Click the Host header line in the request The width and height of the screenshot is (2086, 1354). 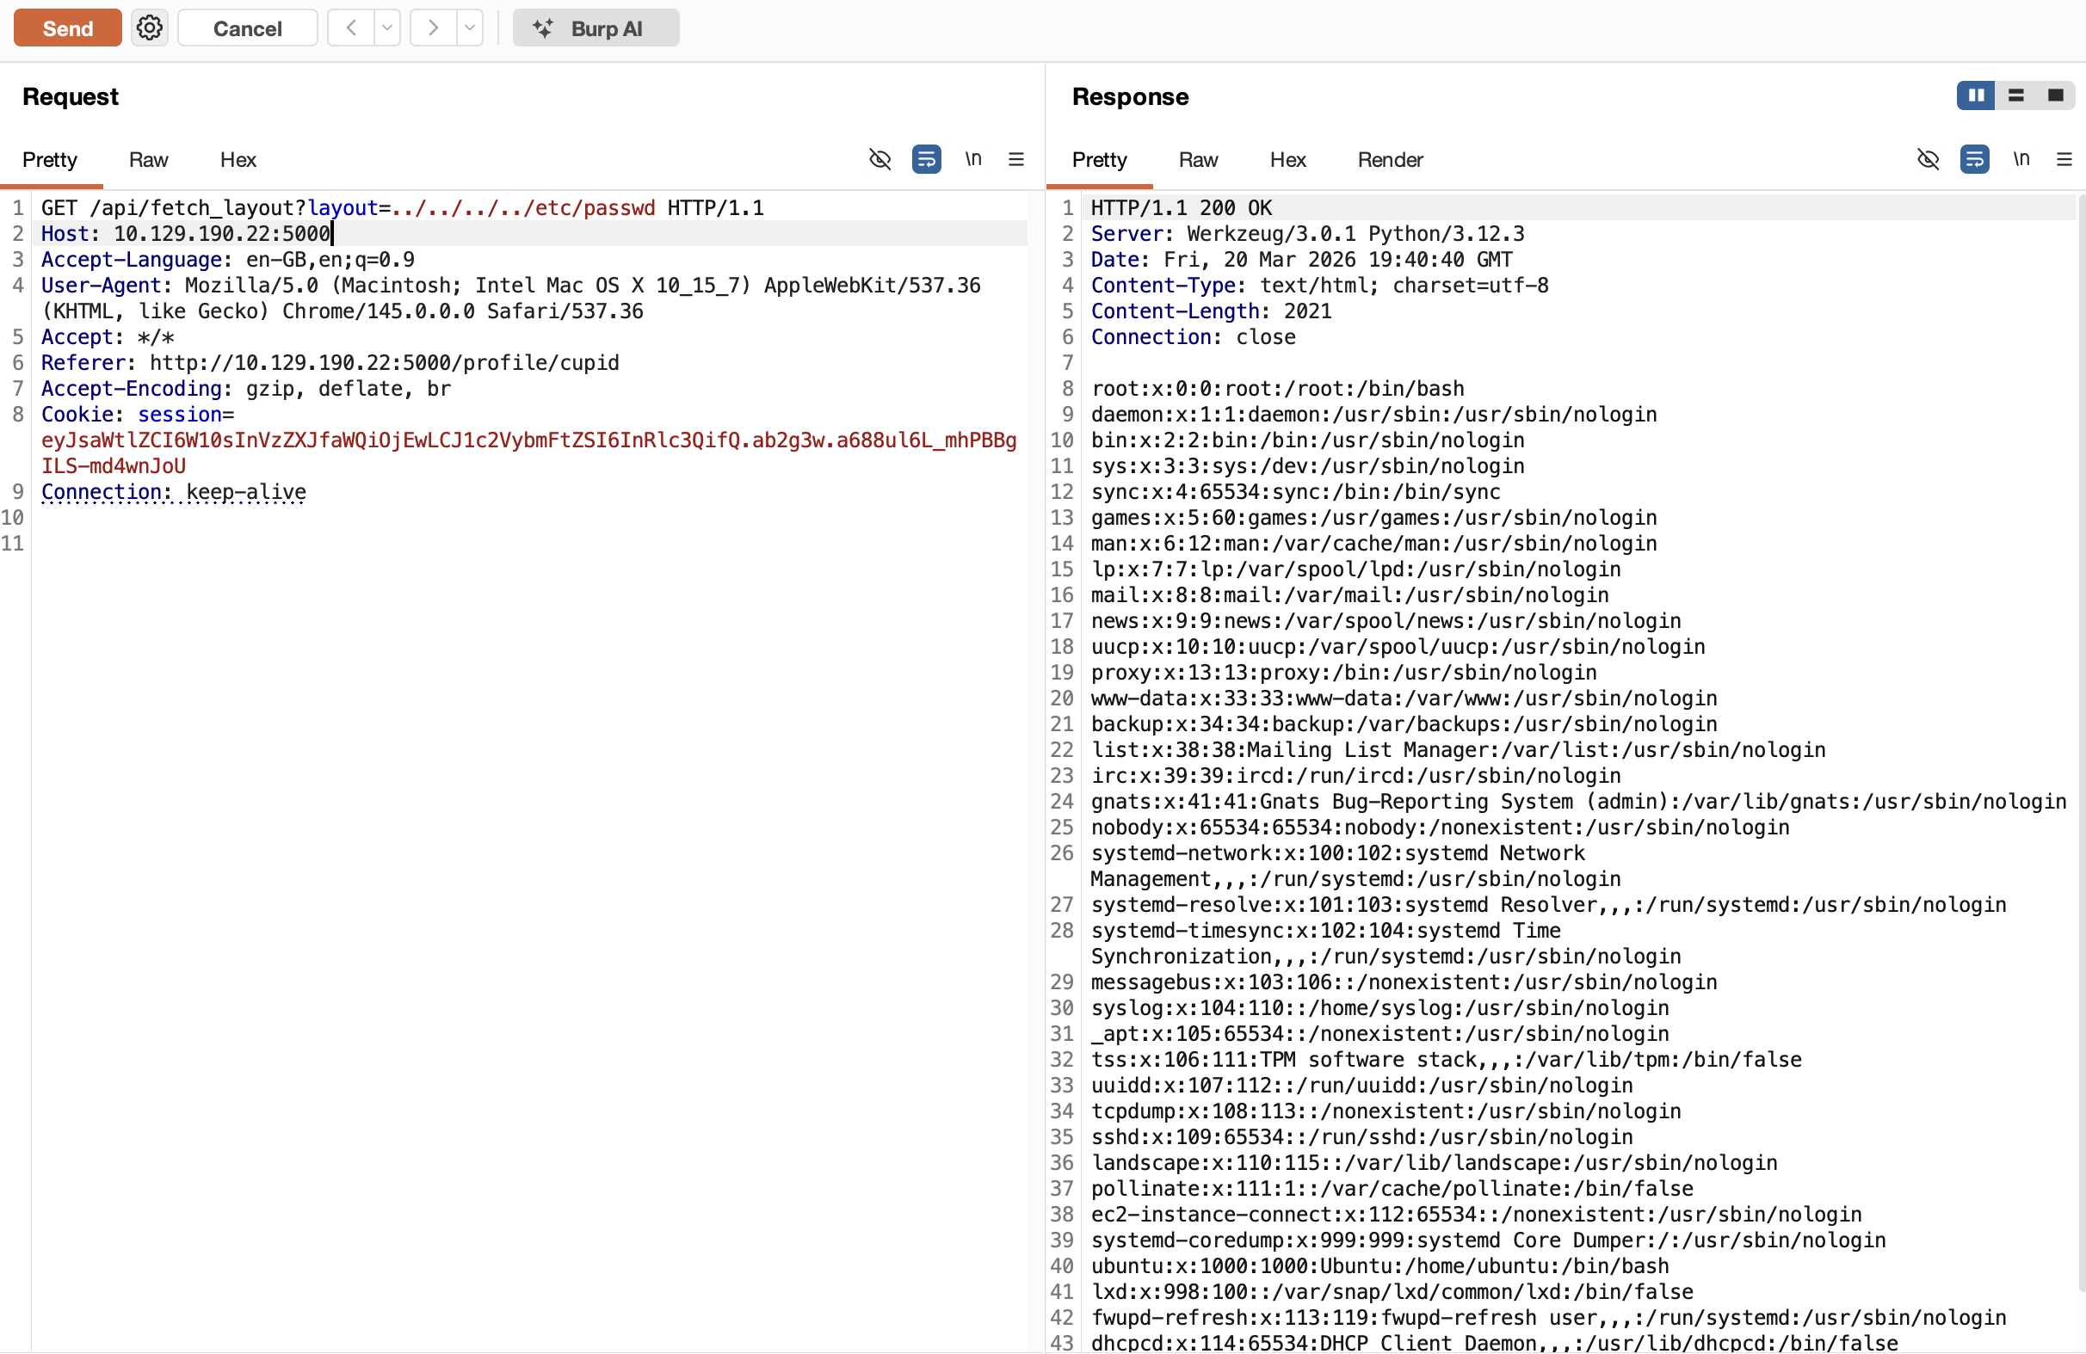click(186, 234)
